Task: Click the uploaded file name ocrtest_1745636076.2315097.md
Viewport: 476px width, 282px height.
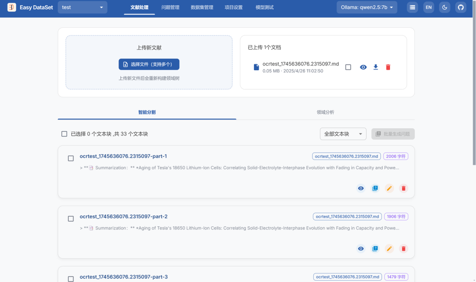Action: [x=301, y=64]
